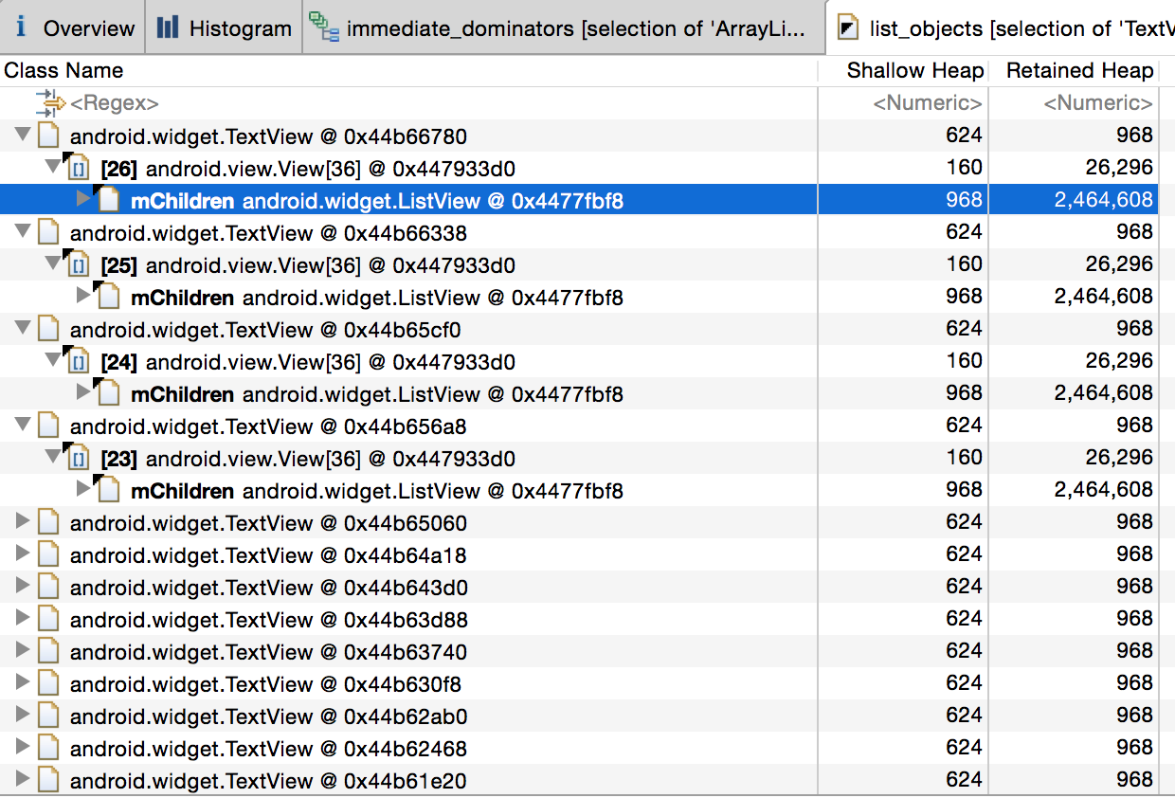Viewport: 1175px width, 798px height.
Task: Switch to the Histogram tab
Action: tap(223, 27)
